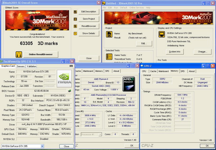Open the Default menu

click(124, 8)
